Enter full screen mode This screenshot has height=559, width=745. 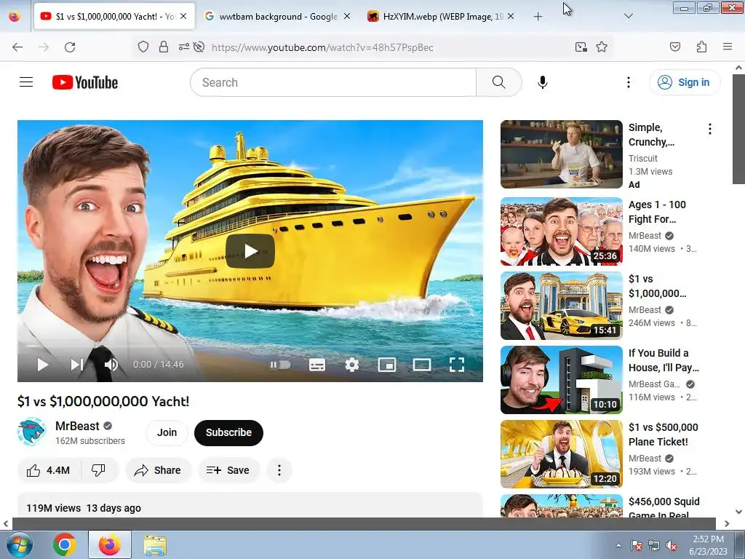click(457, 365)
